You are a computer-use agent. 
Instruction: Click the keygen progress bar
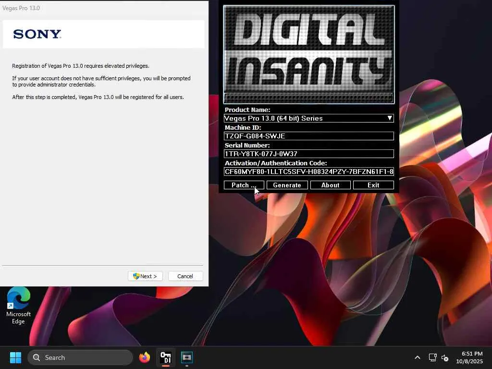(x=309, y=98)
